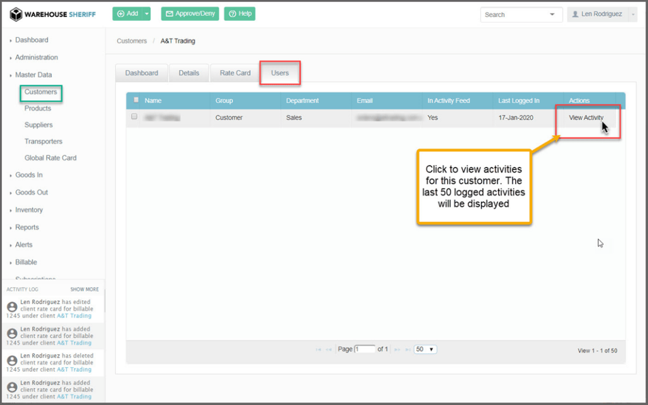Click Customers in the breadcrumb

(132, 41)
